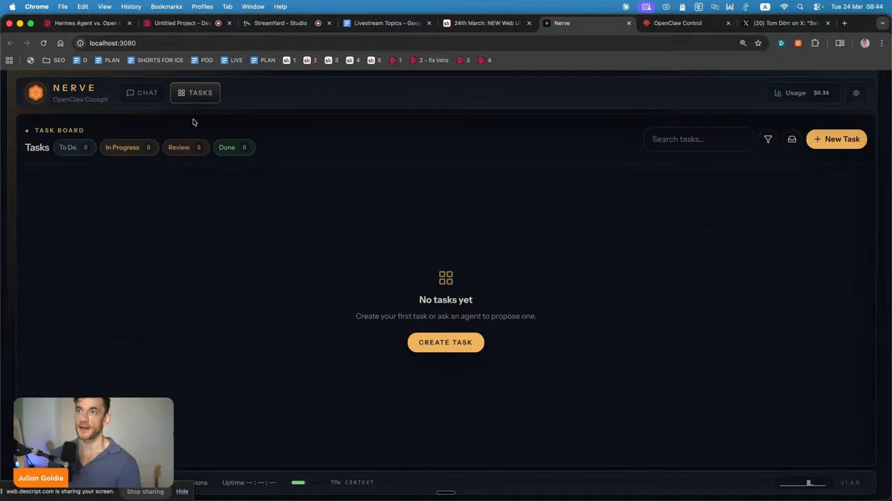The width and height of the screenshot is (892, 501).
Task: Filter tasks by To Do status
Action: click(73, 148)
